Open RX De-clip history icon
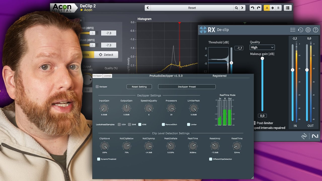This screenshot has height=181, width=322. 300,30
